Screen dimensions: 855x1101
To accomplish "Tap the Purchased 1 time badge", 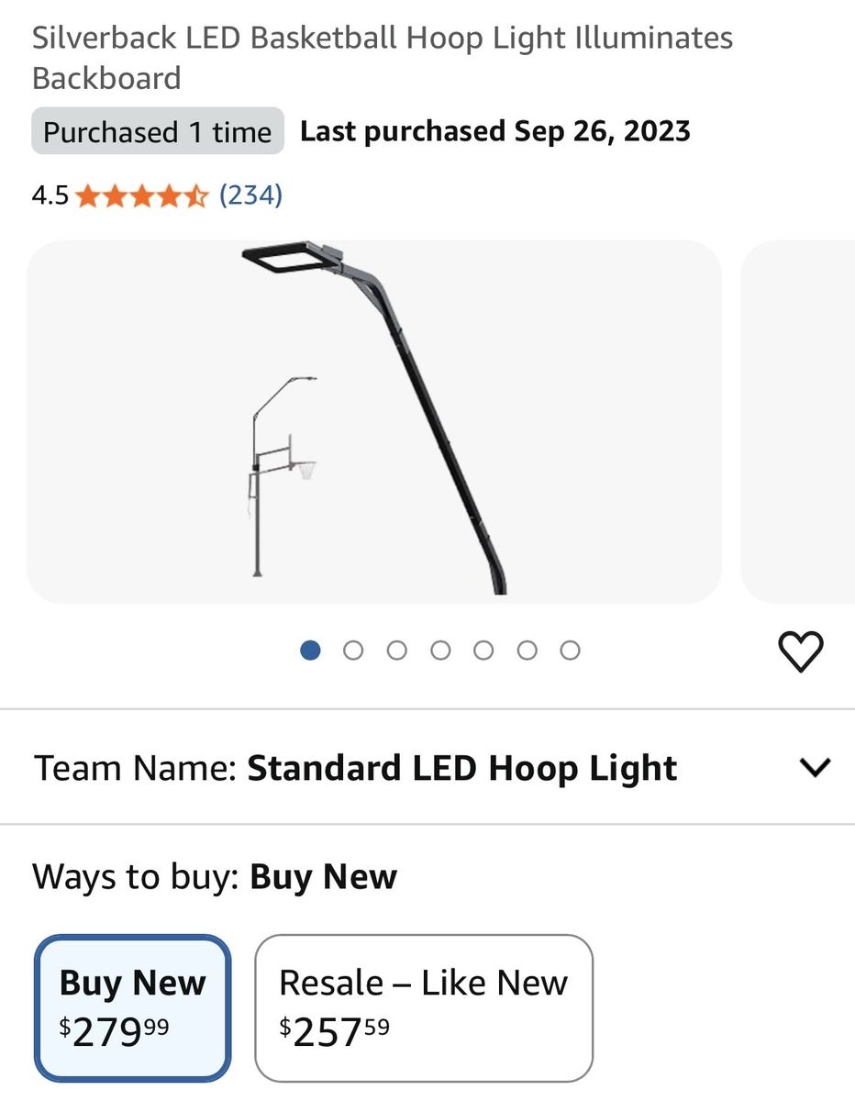I will click(x=158, y=132).
